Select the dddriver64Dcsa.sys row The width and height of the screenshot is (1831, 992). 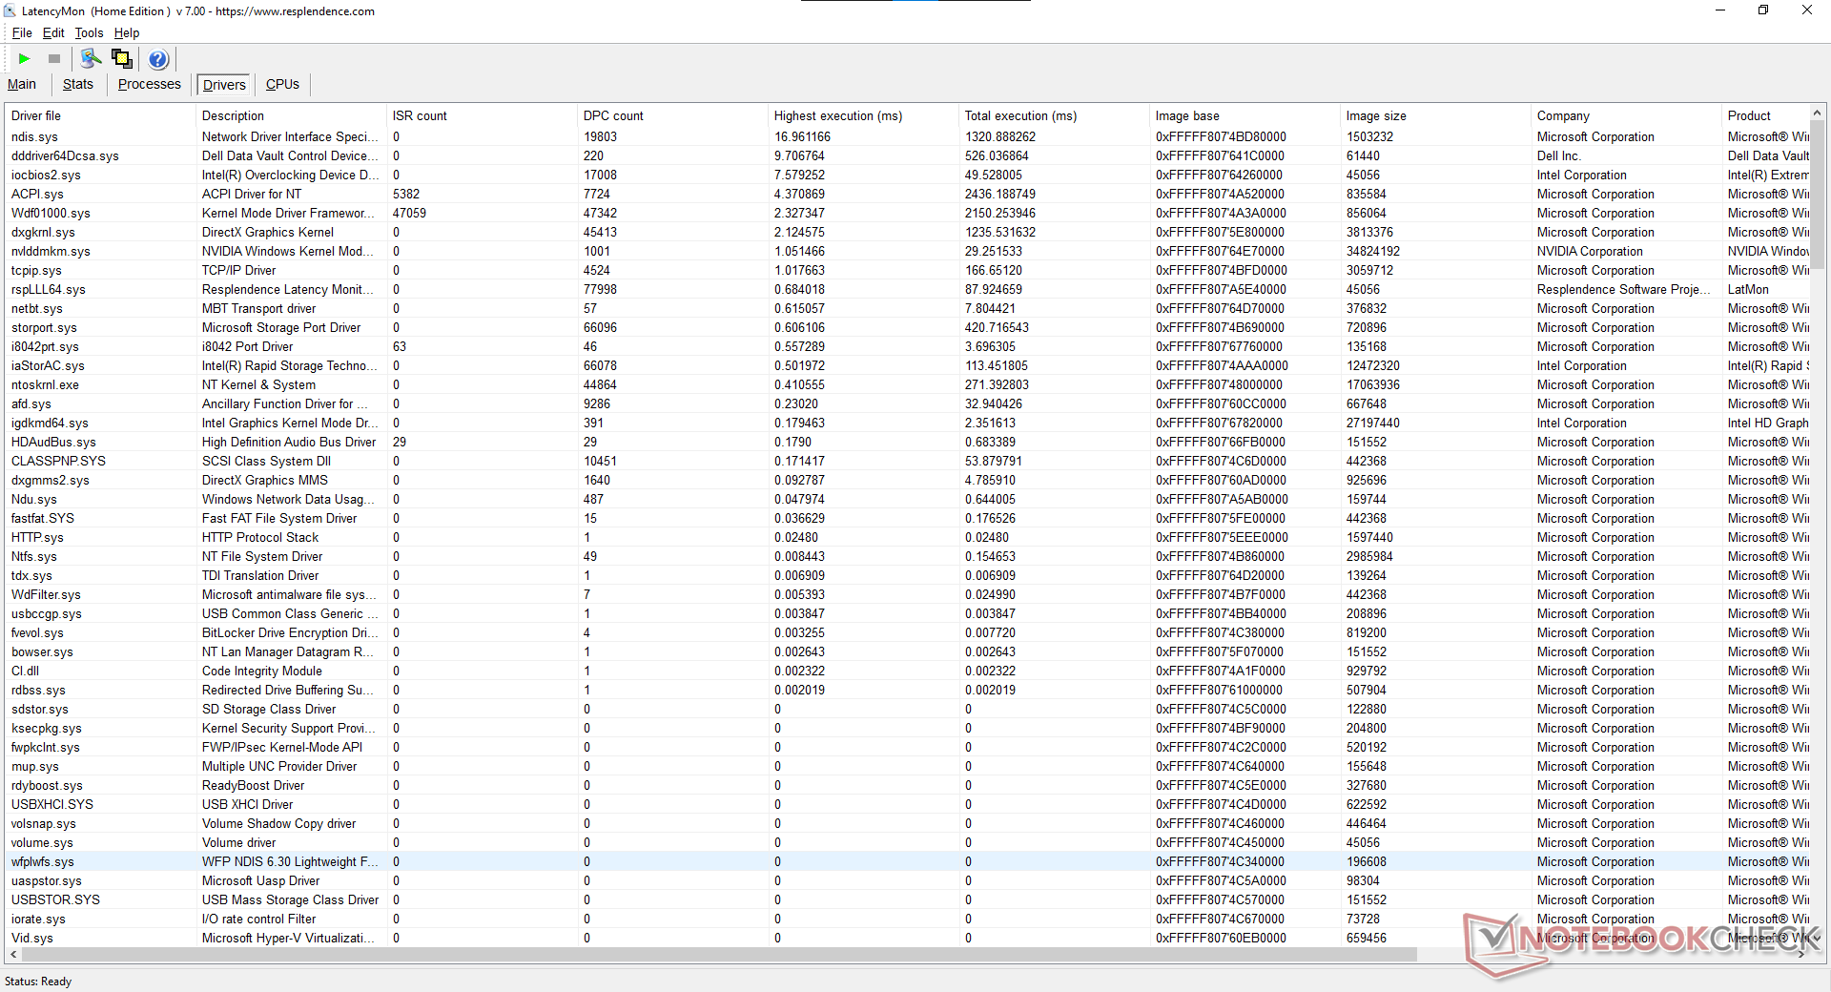tap(908, 155)
